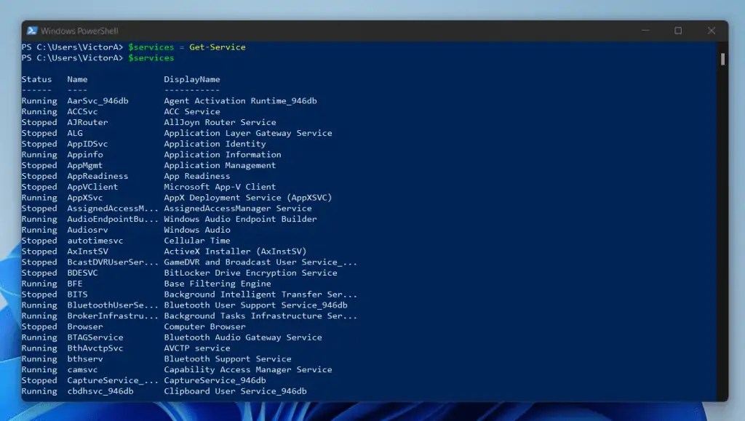This screenshot has width=745, height=421.
Task: Click the Bluetooth Support Service entry
Action: click(228, 358)
